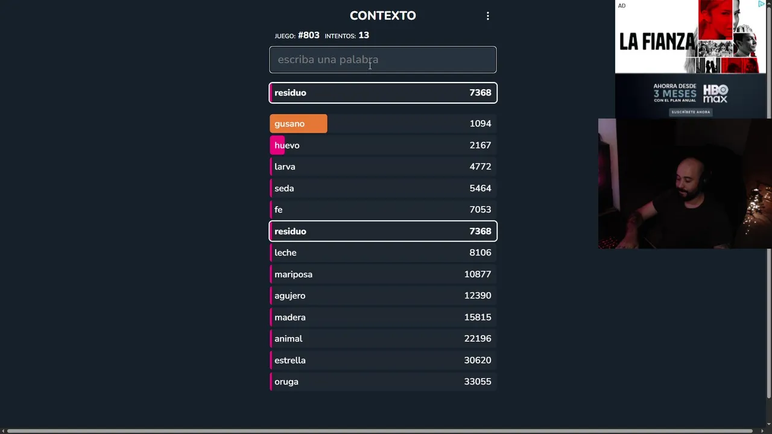Click the vertical page scrollbar
772x434 pixels.
[x=768, y=199]
